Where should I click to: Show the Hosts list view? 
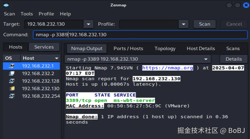[x=16, y=47]
